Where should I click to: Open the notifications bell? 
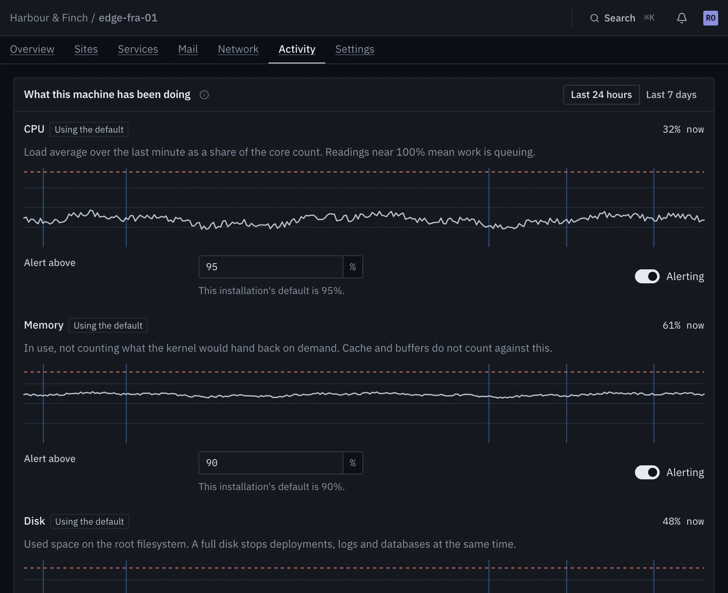pyautogui.click(x=682, y=18)
